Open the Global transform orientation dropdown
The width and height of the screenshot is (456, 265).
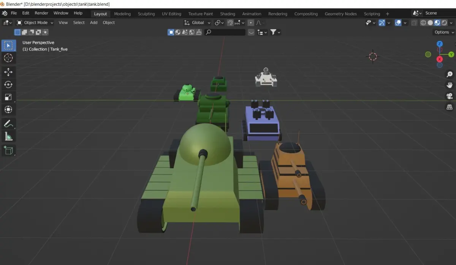197,23
